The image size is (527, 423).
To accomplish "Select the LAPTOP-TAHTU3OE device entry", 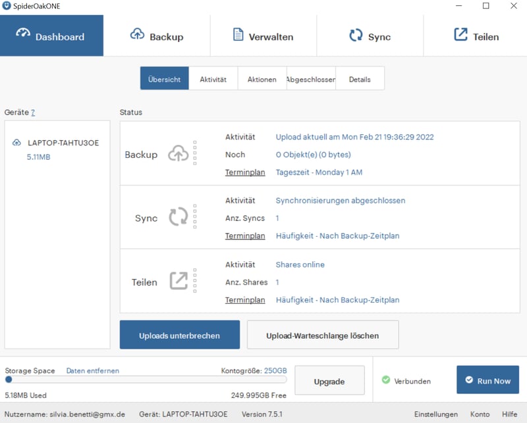I will (x=63, y=143).
